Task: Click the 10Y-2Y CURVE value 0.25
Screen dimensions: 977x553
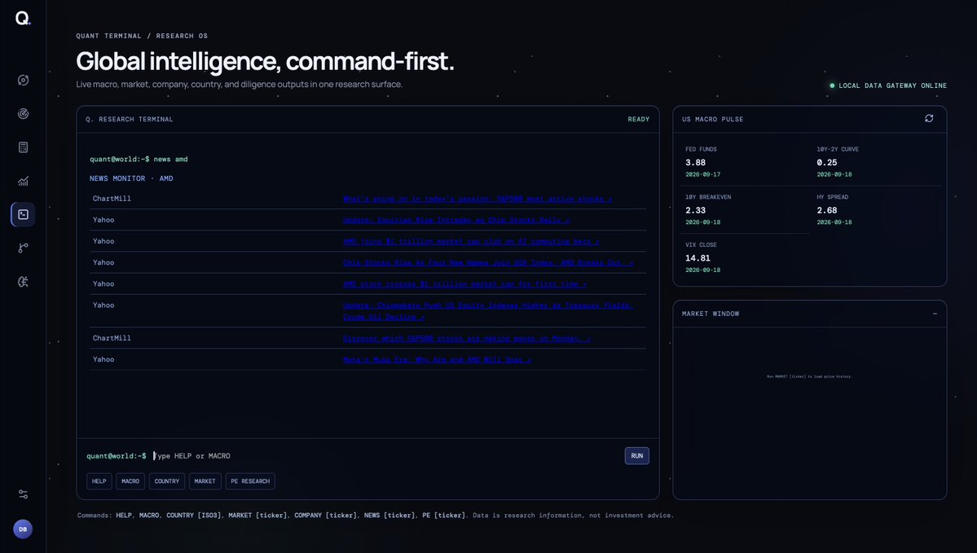Action: click(827, 163)
